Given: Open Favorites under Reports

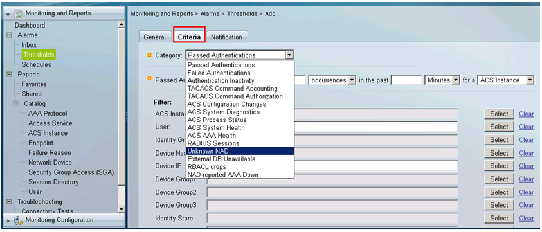Looking at the screenshot, I should (x=34, y=84).
